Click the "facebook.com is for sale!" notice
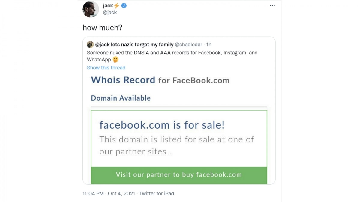360x202 pixels. pos(162,125)
